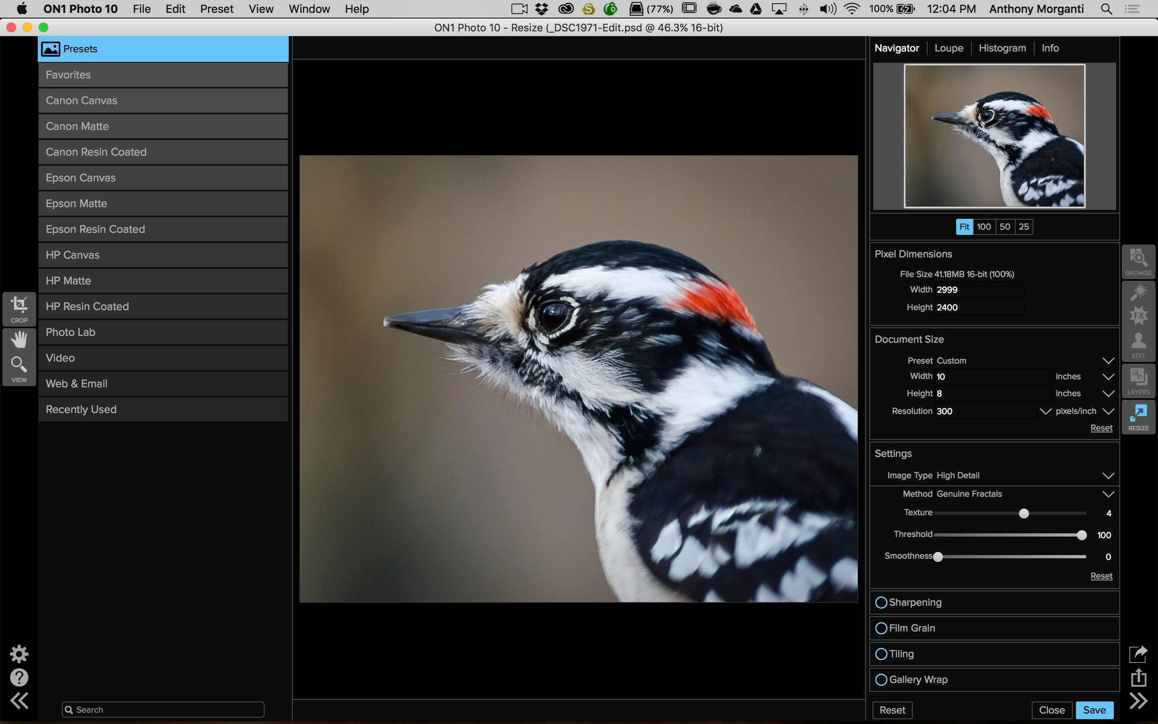This screenshot has width=1158, height=724.
Task: Collapse the left presets panel
Action: point(19,701)
